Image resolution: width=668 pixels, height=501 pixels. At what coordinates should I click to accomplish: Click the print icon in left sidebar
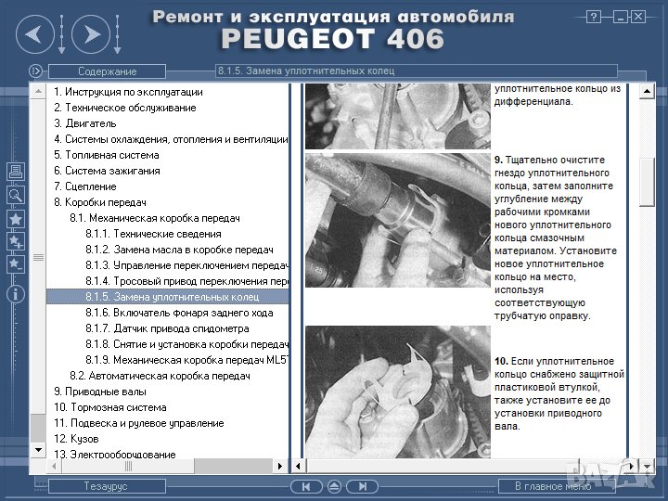pos(15,172)
